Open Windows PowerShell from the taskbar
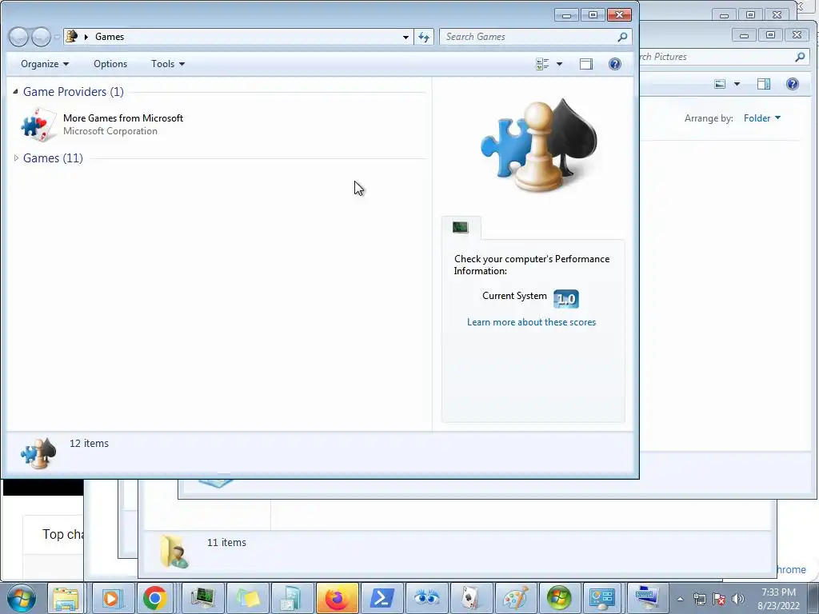Image resolution: width=819 pixels, height=614 pixels. (382, 598)
